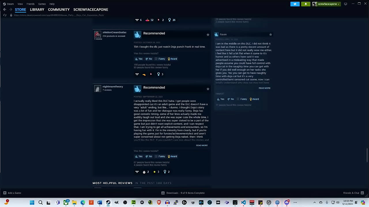Open the View menu

tap(20, 4)
